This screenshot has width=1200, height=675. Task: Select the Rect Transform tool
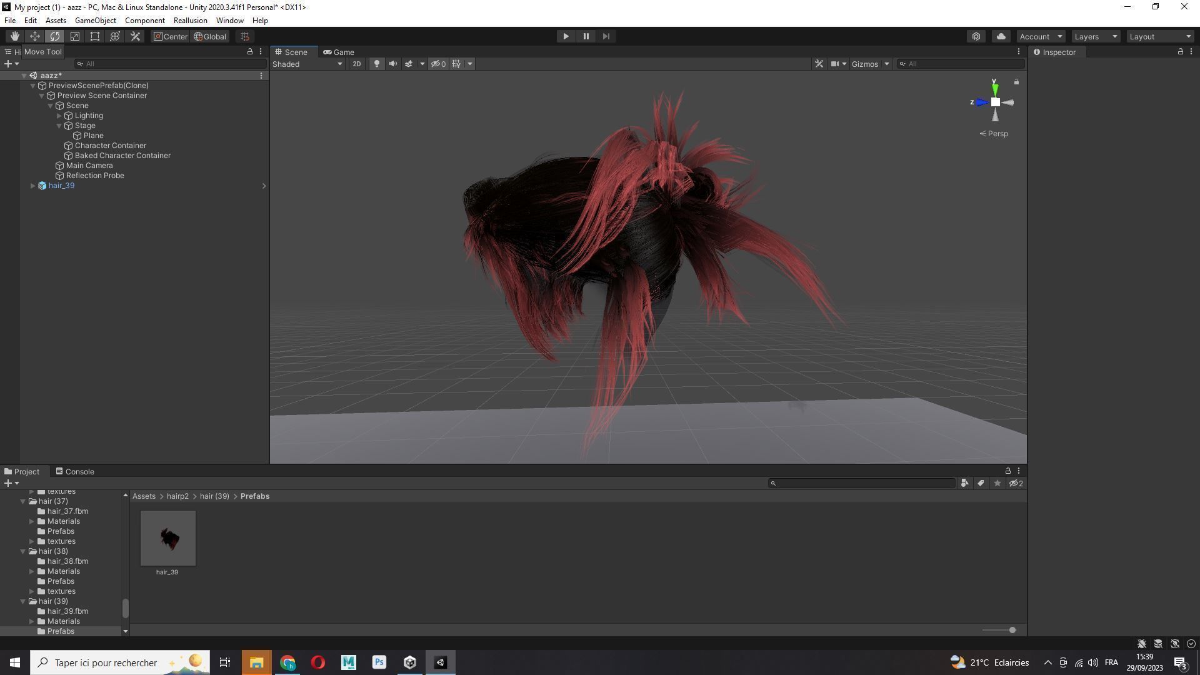[95, 36]
